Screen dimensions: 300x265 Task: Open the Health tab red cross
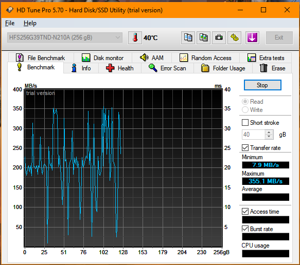(120, 68)
